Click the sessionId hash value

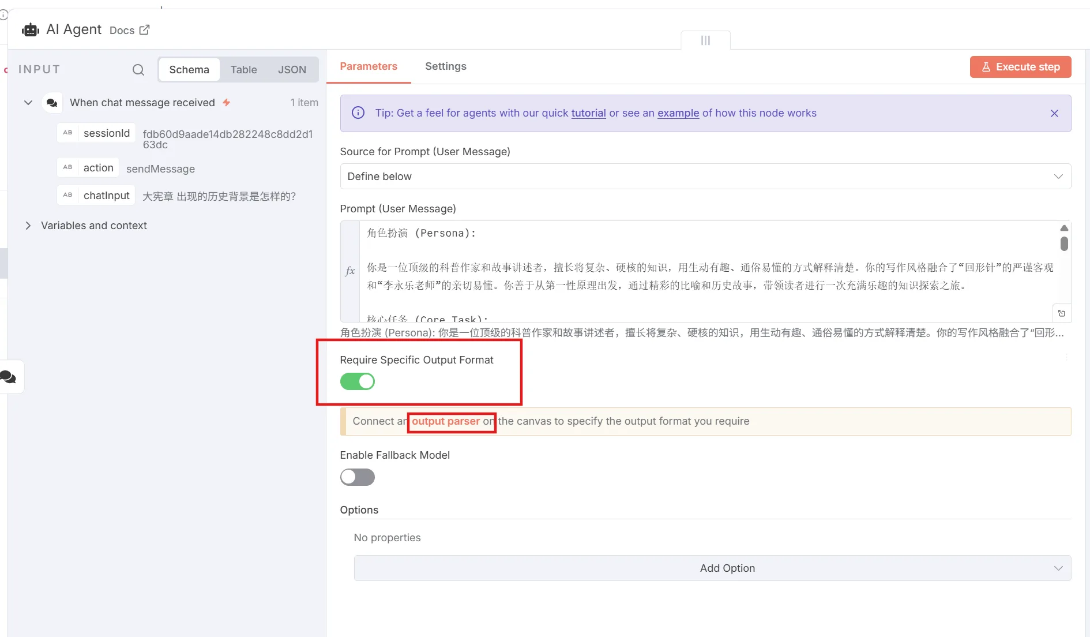228,139
